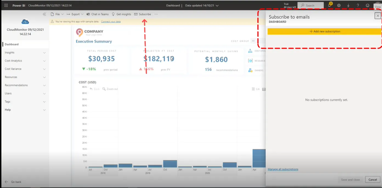The width and height of the screenshot is (382, 188).
Task: Select the Dashboard navigation item
Action: (25, 44)
